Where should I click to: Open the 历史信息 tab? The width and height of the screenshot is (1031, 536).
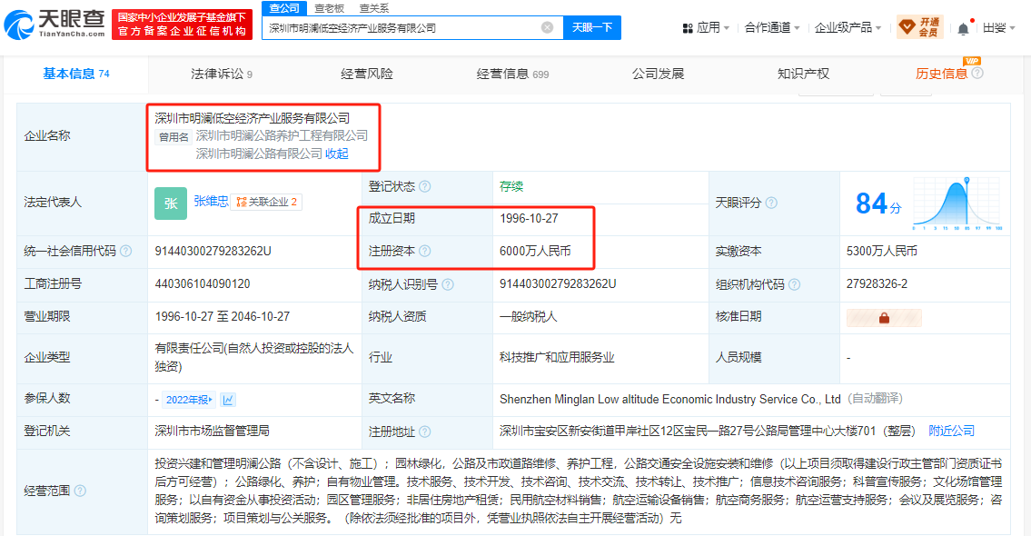pyautogui.click(x=942, y=74)
